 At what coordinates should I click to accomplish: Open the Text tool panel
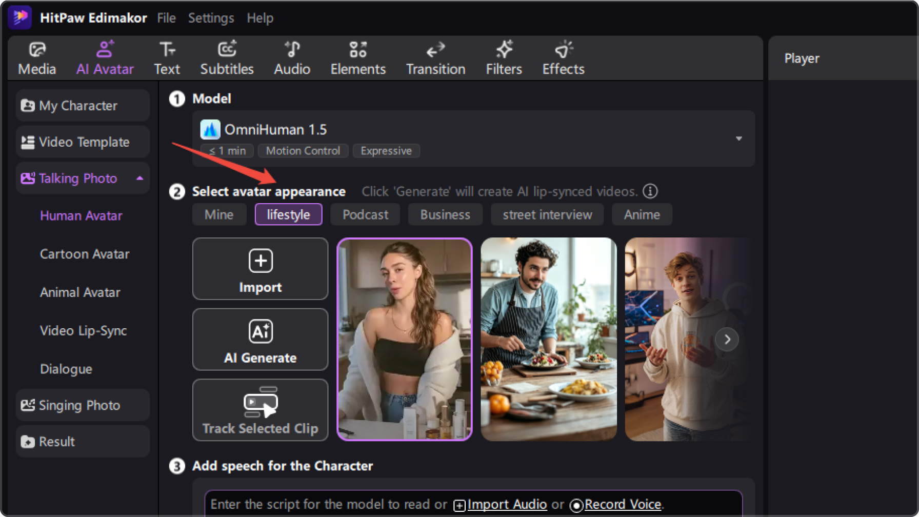tap(167, 58)
